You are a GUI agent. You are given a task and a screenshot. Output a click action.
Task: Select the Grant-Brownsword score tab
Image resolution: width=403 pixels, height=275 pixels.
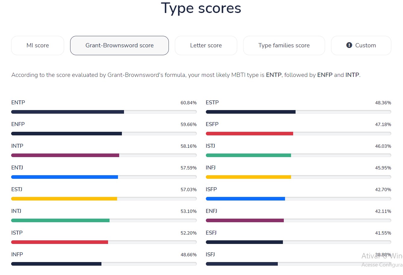click(119, 45)
